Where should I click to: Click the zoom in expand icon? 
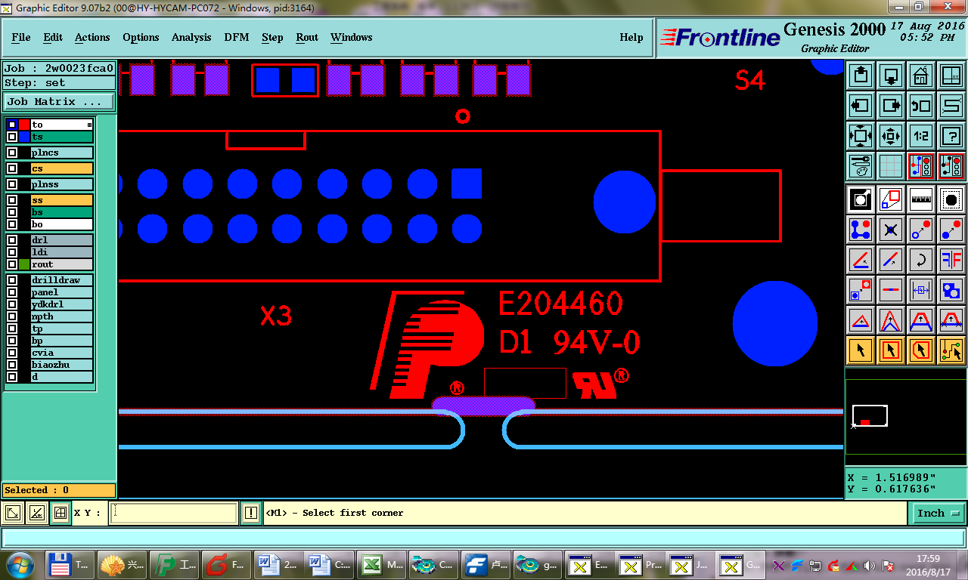pyautogui.click(x=861, y=136)
